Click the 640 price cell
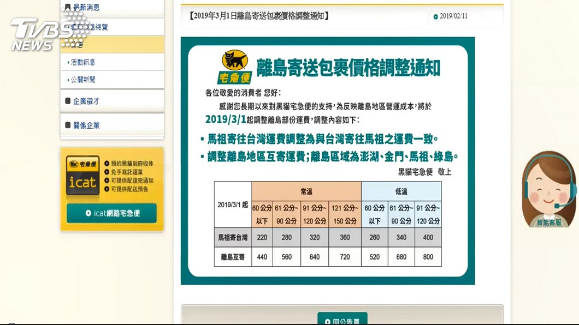Screen dimensions: 579x325 (315, 257)
